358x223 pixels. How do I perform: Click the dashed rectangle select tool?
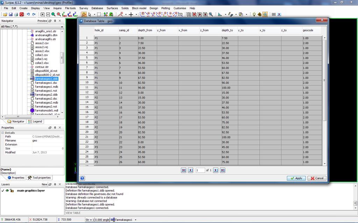99,14
